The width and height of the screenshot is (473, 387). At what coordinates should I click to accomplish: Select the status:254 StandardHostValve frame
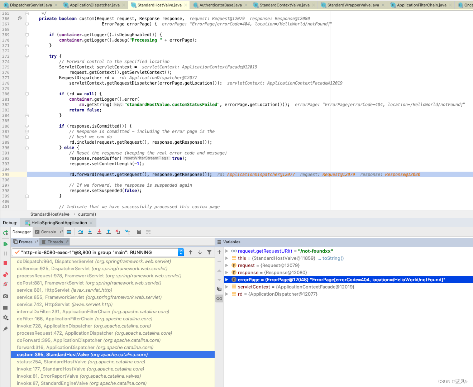click(x=113, y=362)
